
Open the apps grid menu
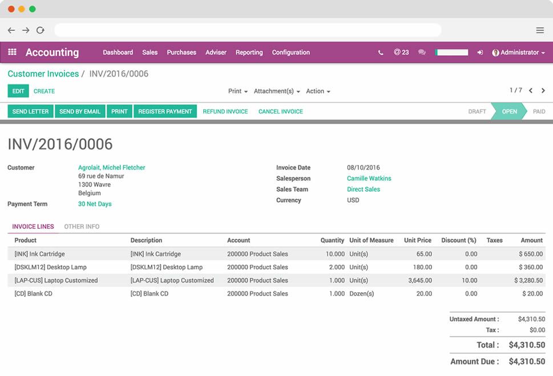pos(11,52)
